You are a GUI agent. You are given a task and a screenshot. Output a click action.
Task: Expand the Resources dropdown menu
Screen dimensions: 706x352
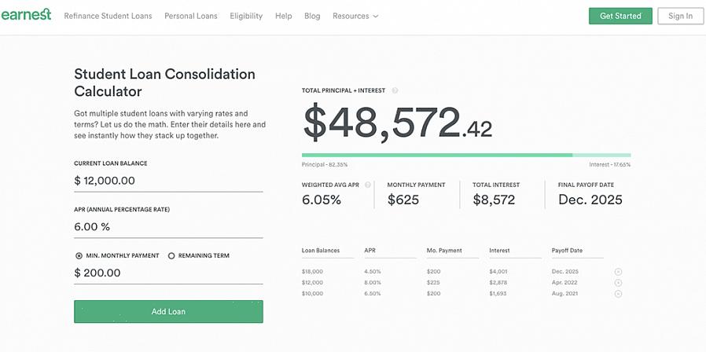(355, 16)
